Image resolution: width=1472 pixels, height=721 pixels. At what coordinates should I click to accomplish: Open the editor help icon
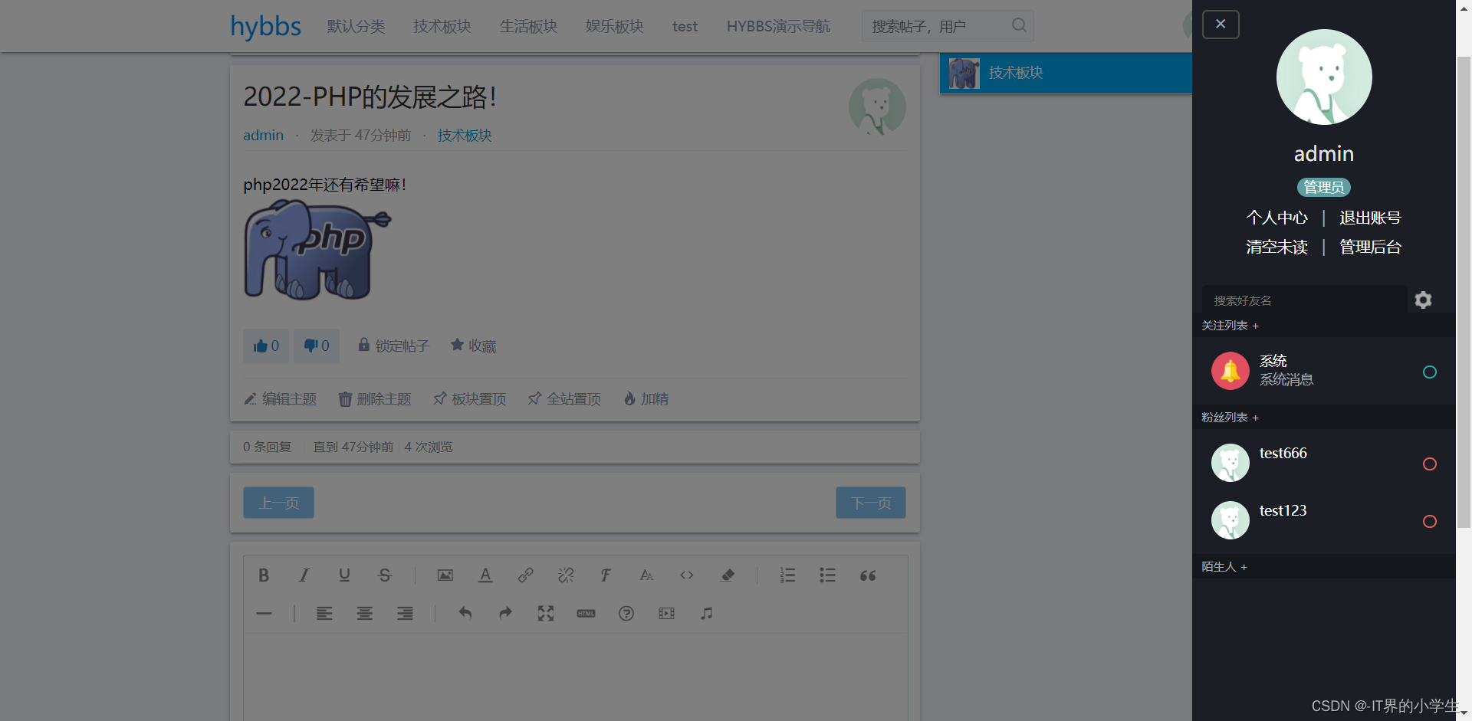[x=626, y=614]
